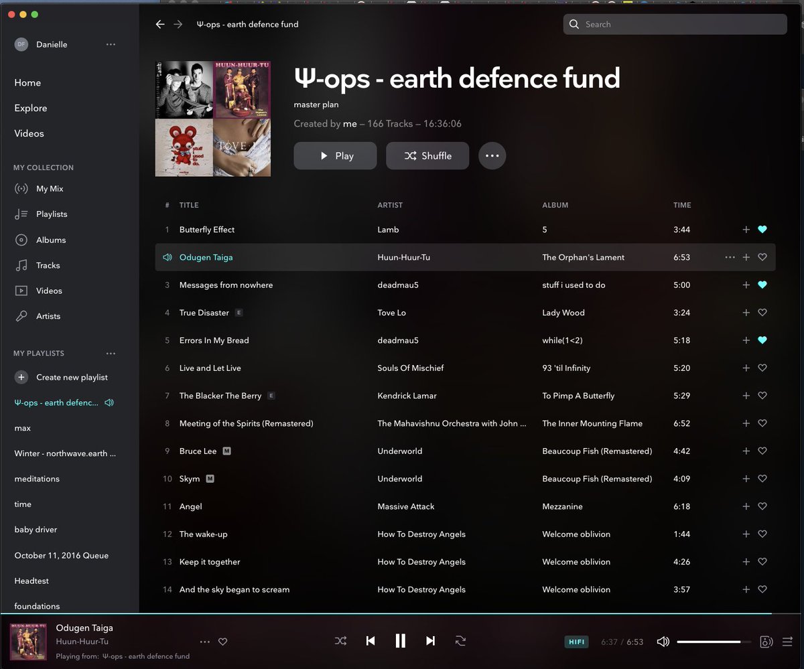Screen dimensions: 804x669
Task: Add True Disaster to a playlist
Action: [x=746, y=313]
